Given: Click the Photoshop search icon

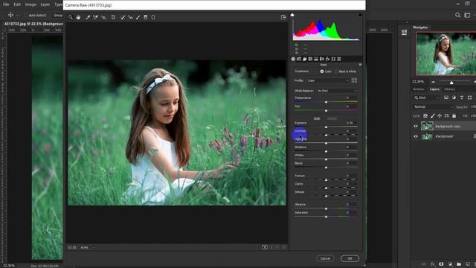Looking at the screenshot, I should (x=457, y=15).
